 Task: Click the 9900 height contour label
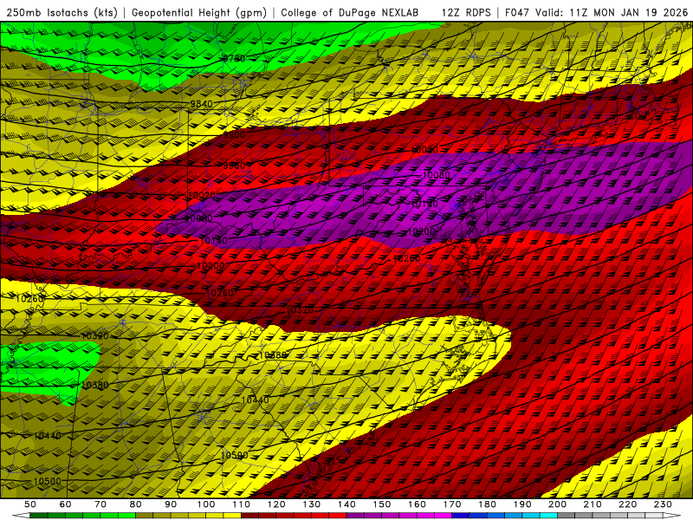tap(234, 134)
